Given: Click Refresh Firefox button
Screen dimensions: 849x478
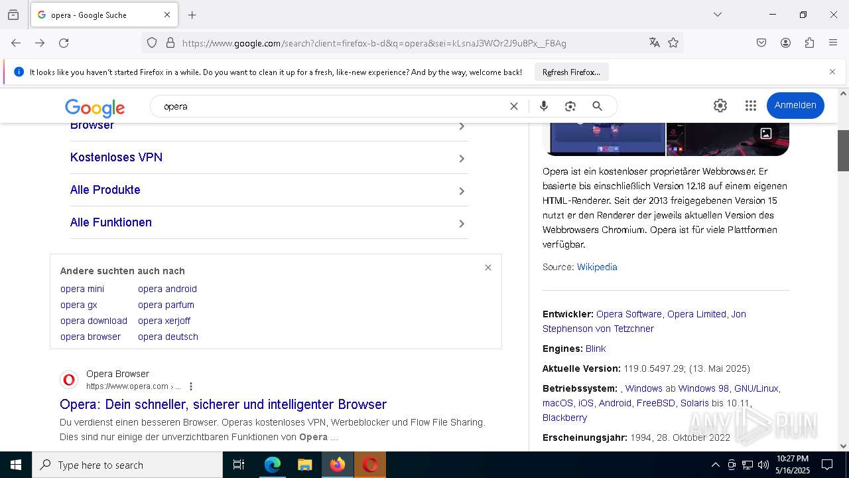Looking at the screenshot, I should 571,72.
